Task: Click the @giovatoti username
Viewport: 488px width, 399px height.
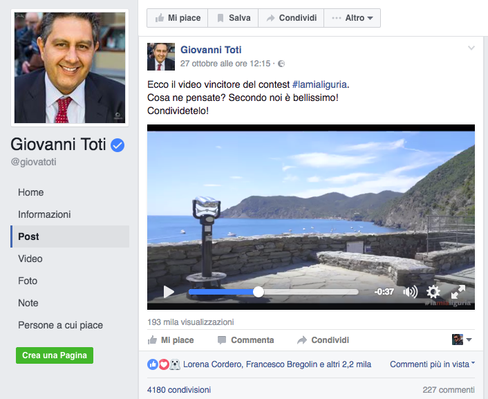Action: 34,162
